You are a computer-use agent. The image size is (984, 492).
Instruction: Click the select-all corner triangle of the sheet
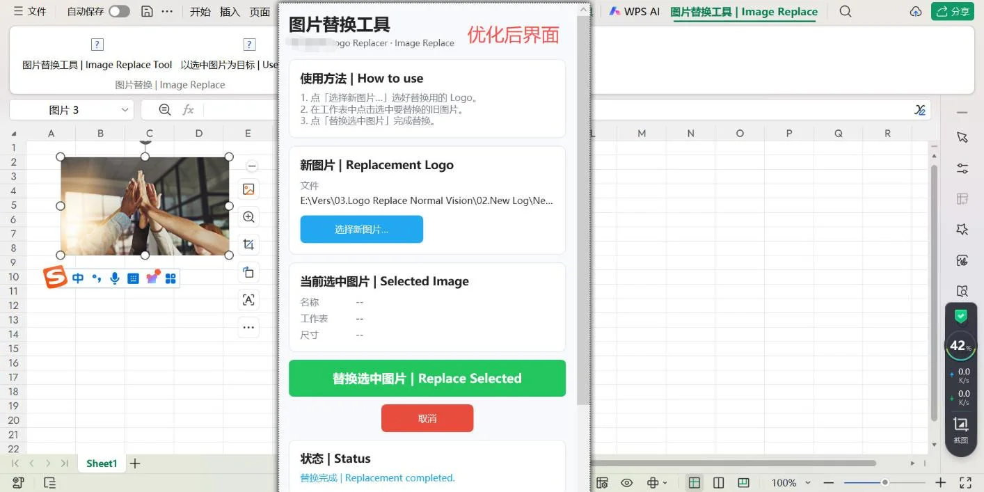pos(14,134)
